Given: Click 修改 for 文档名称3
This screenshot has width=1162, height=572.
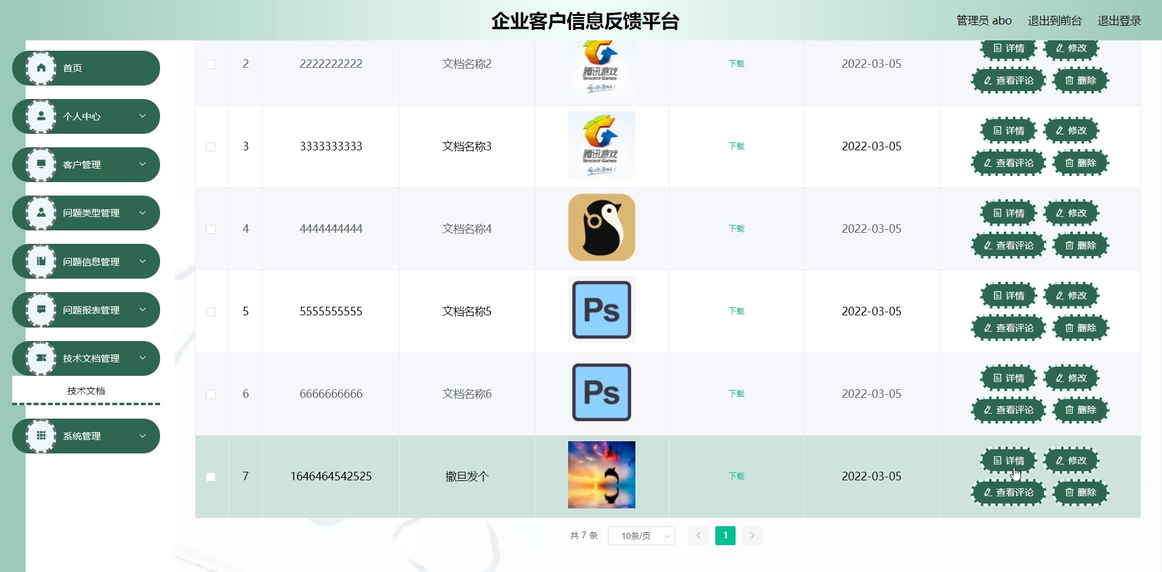Looking at the screenshot, I should point(1072,131).
